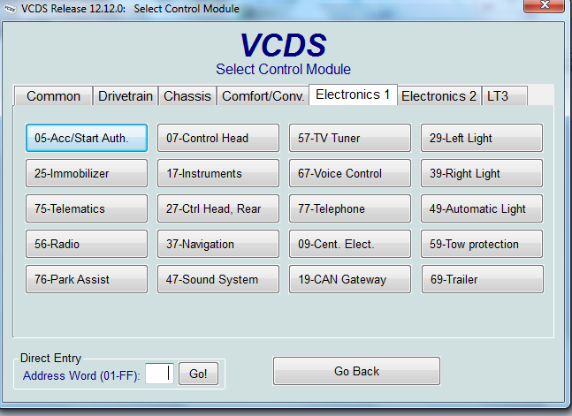Switch to the Electronics 2 tab
The height and width of the screenshot is (416, 572).
439,96
